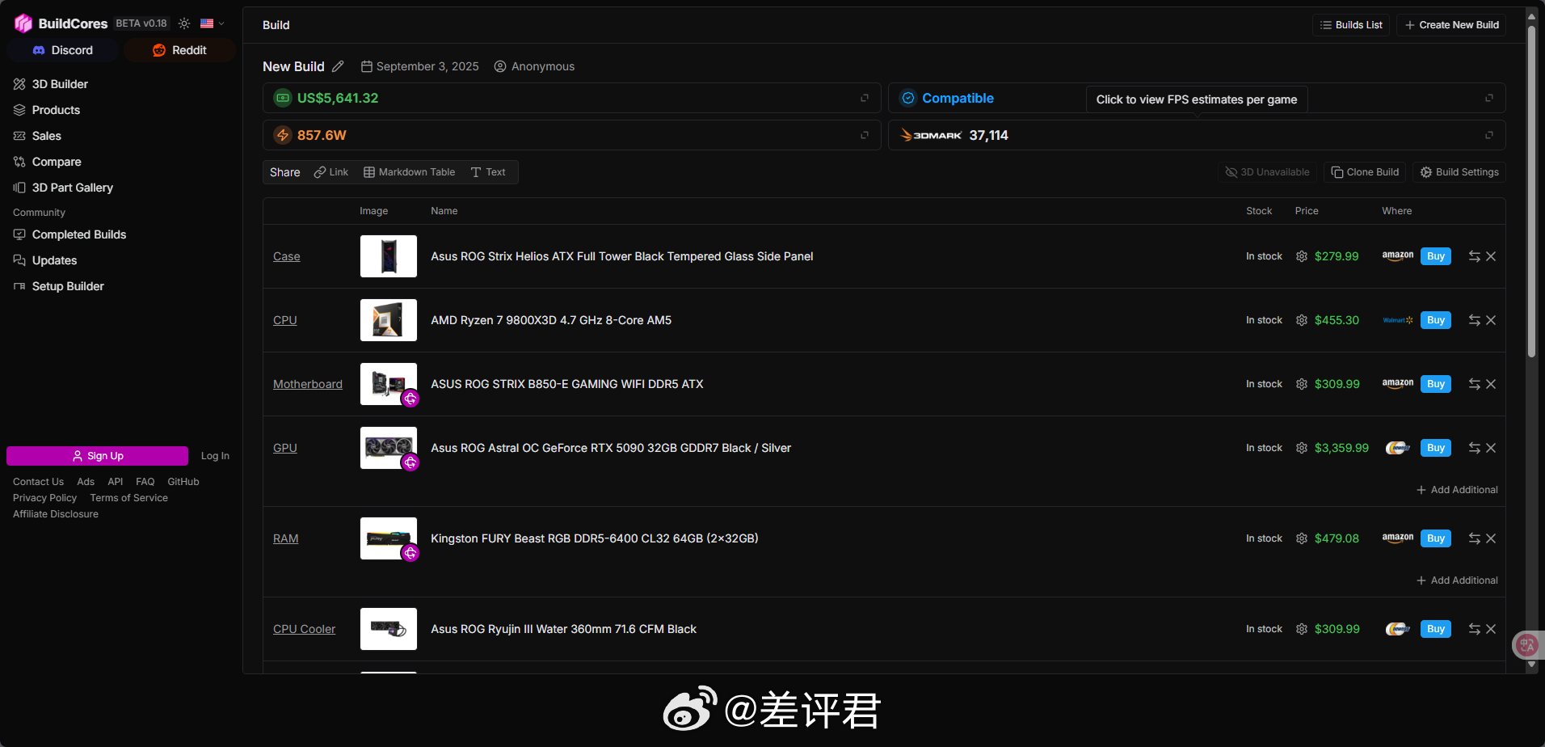Swap the Case part with swap icon
Image resolution: width=1545 pixels, height=747 pixels.
pos(1475,256)
